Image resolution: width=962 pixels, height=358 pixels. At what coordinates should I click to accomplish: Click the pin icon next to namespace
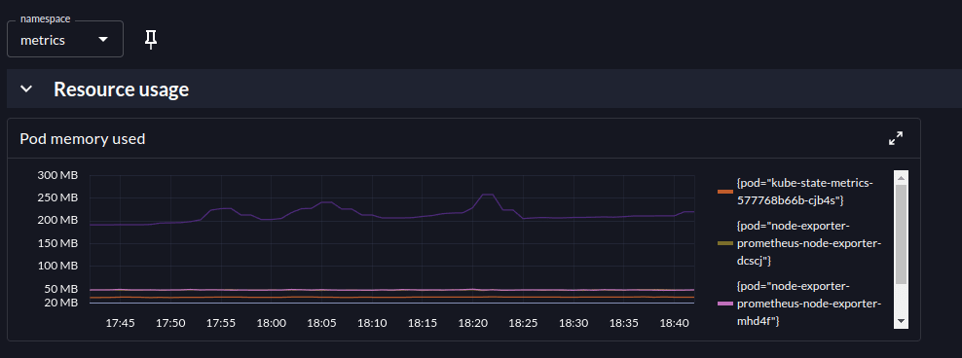(x=151, y=40)
